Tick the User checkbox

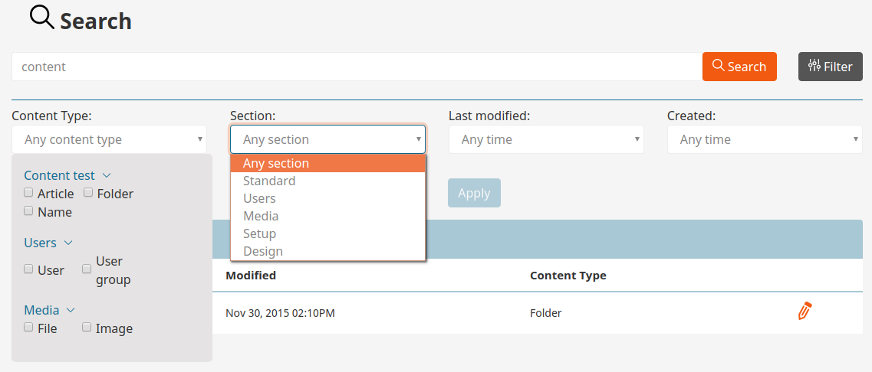28,269
